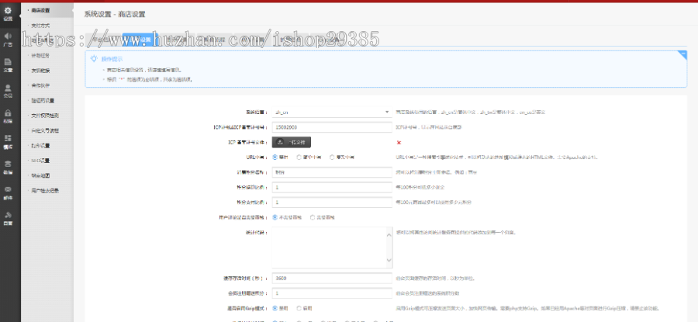The width and height of the screenshot is (698, 322).
Task: Select the middle URL rewrite radio option
Action: tap(299, 158)
